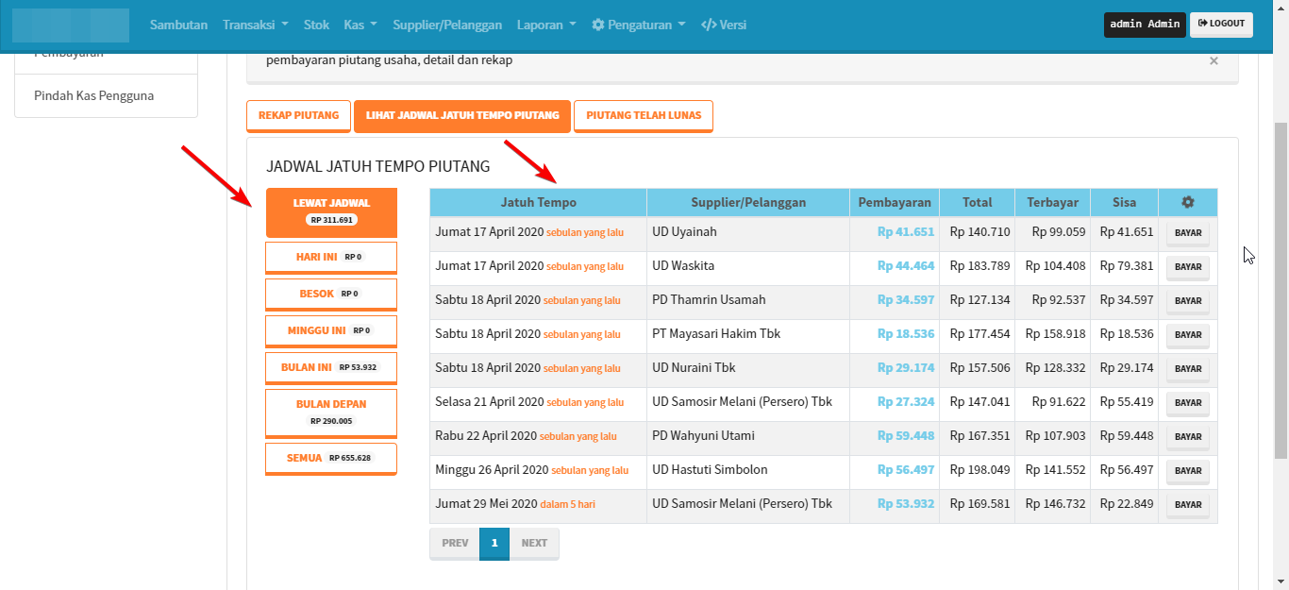Go to Next page in pagination
The image size is (1289, 590).
coord(534,544)
